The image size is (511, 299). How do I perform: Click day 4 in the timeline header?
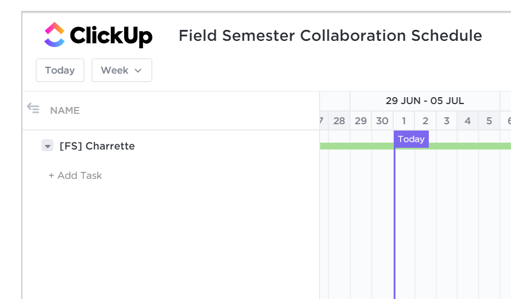click(468, 121)
